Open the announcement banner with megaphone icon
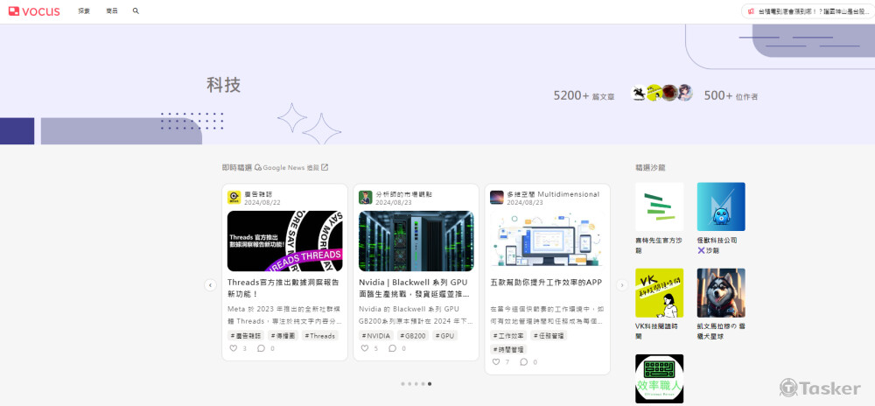The width and height of the screenshot is (875, 406). 808,11
